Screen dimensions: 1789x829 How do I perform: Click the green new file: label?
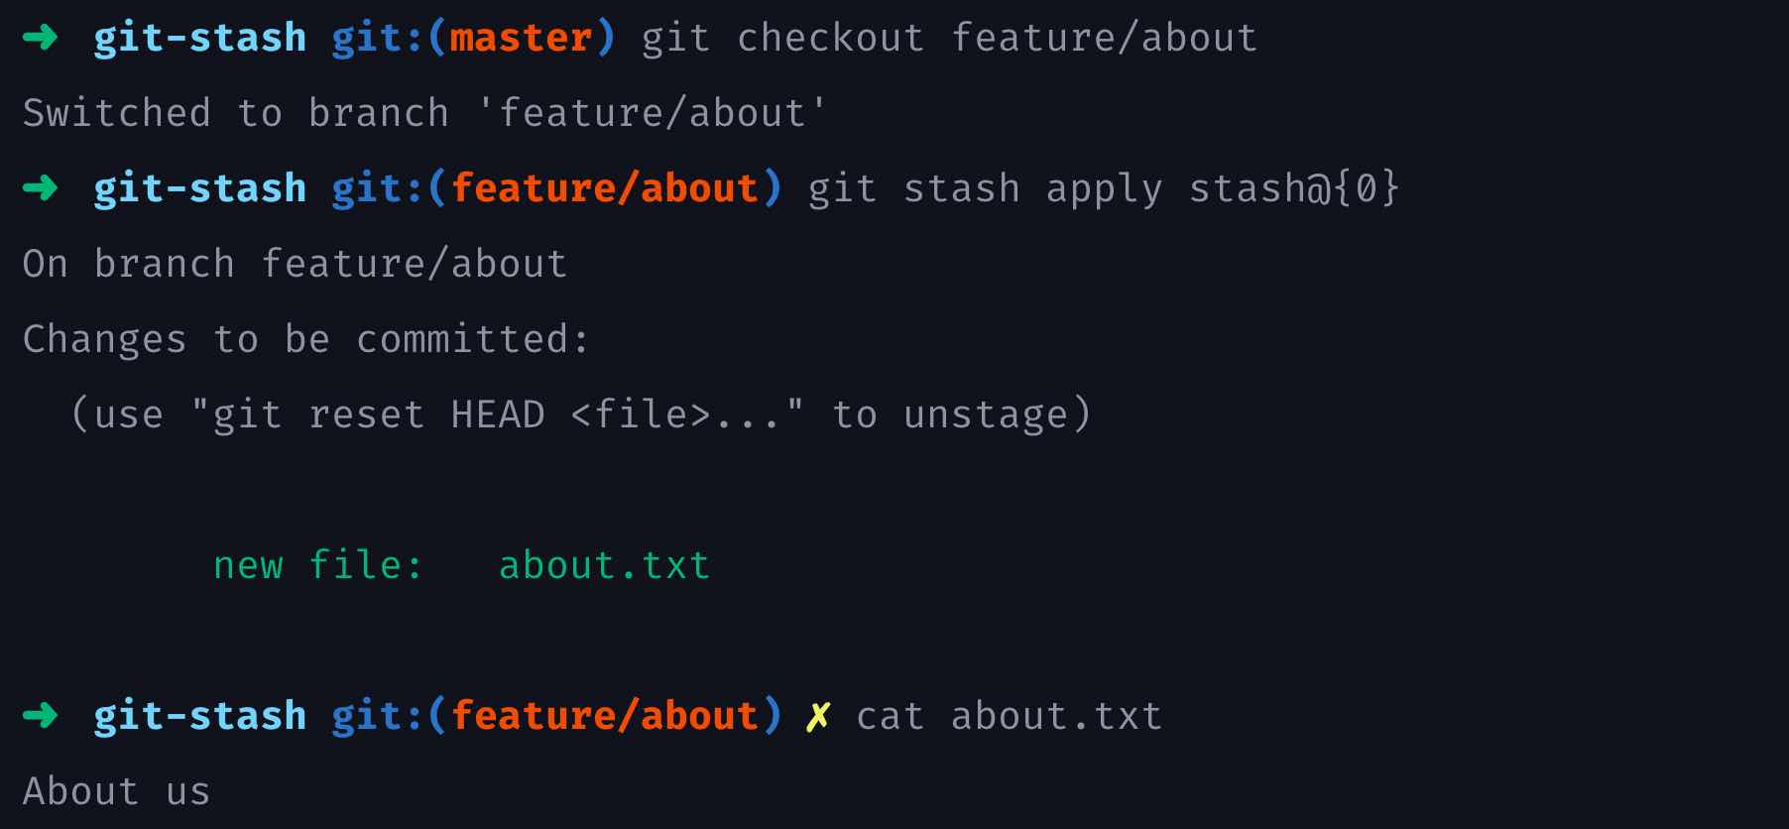tap(317, 565)
